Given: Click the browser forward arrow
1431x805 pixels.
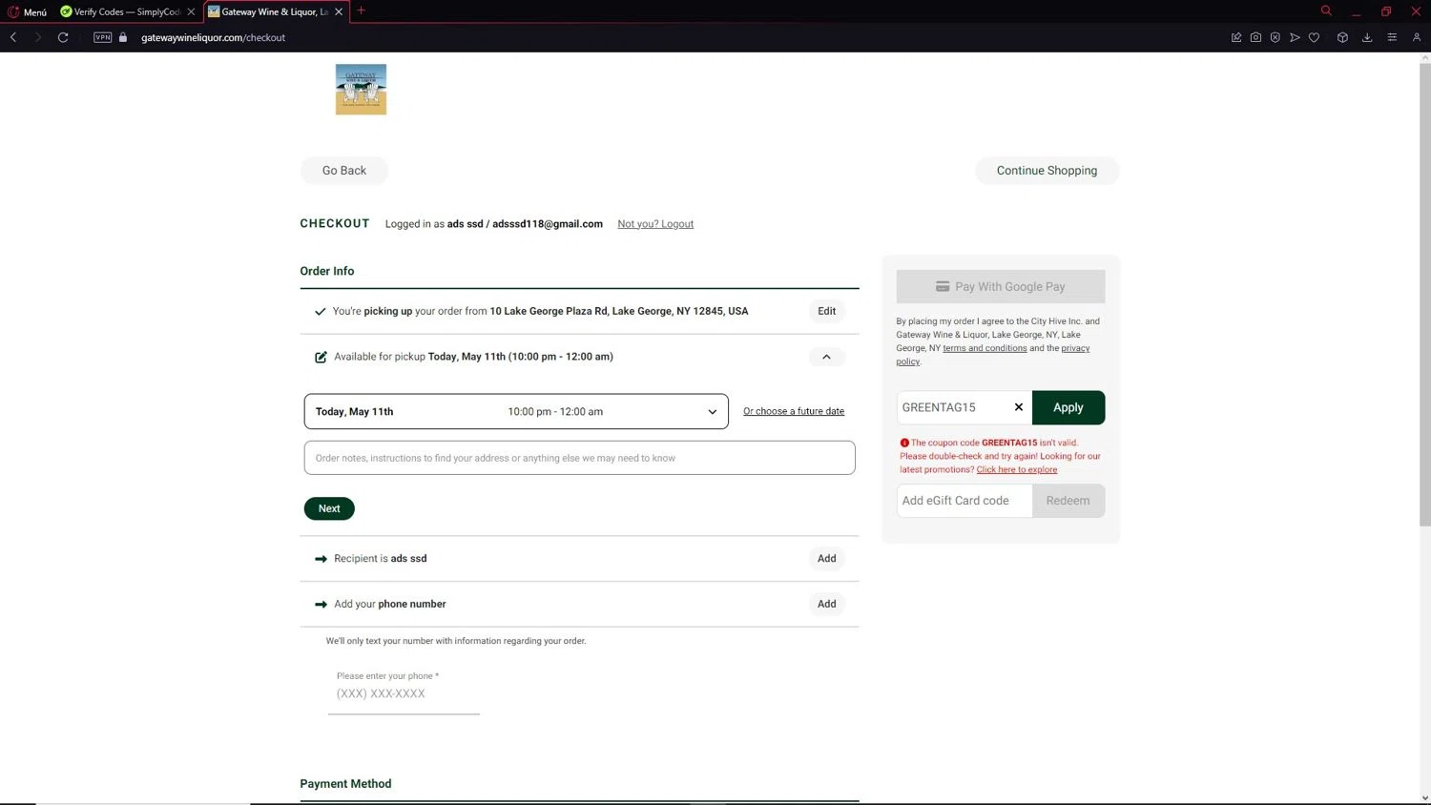Looking at the screenshot, I should click(x=37, y=37).
